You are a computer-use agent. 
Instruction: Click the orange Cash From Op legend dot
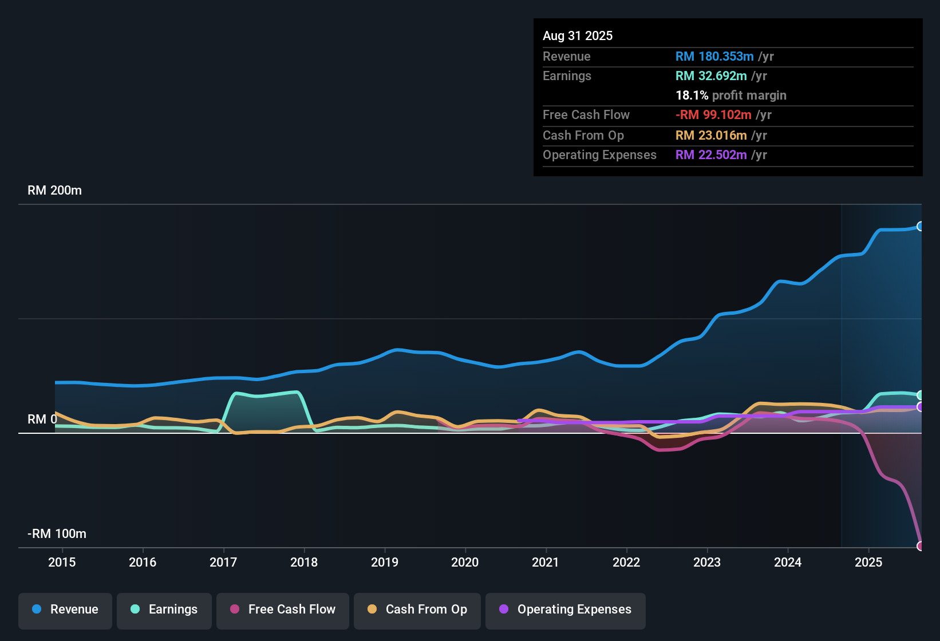pos(372,610)
